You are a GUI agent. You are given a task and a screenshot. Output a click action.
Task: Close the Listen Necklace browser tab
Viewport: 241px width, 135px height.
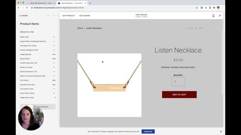(85, 3)
